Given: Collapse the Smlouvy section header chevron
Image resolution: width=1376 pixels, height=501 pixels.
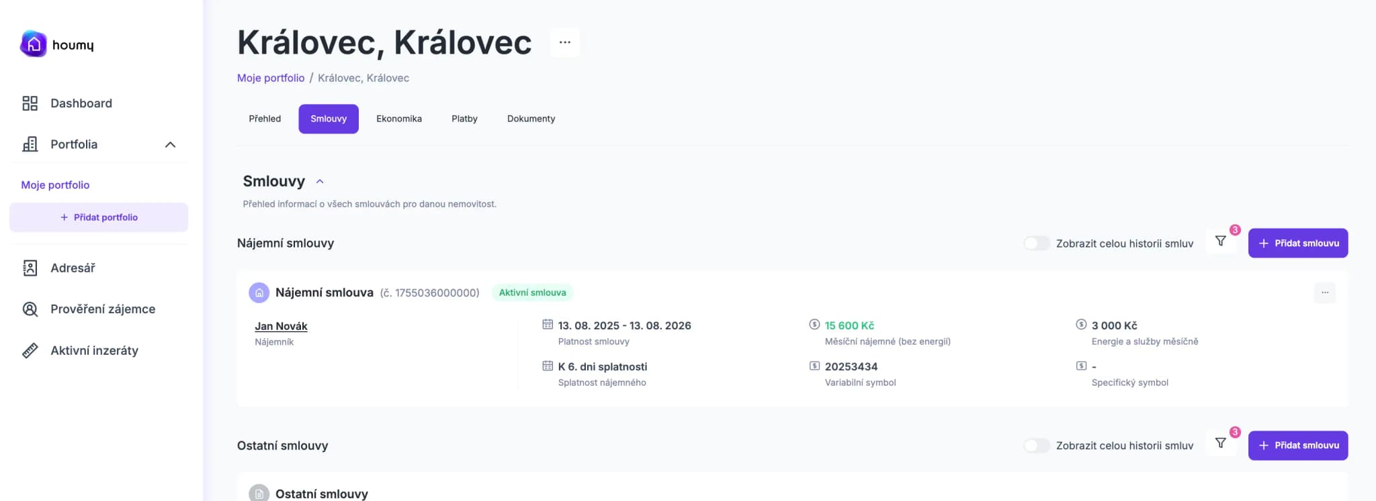Looking at the screenshot, I should 320,180.
